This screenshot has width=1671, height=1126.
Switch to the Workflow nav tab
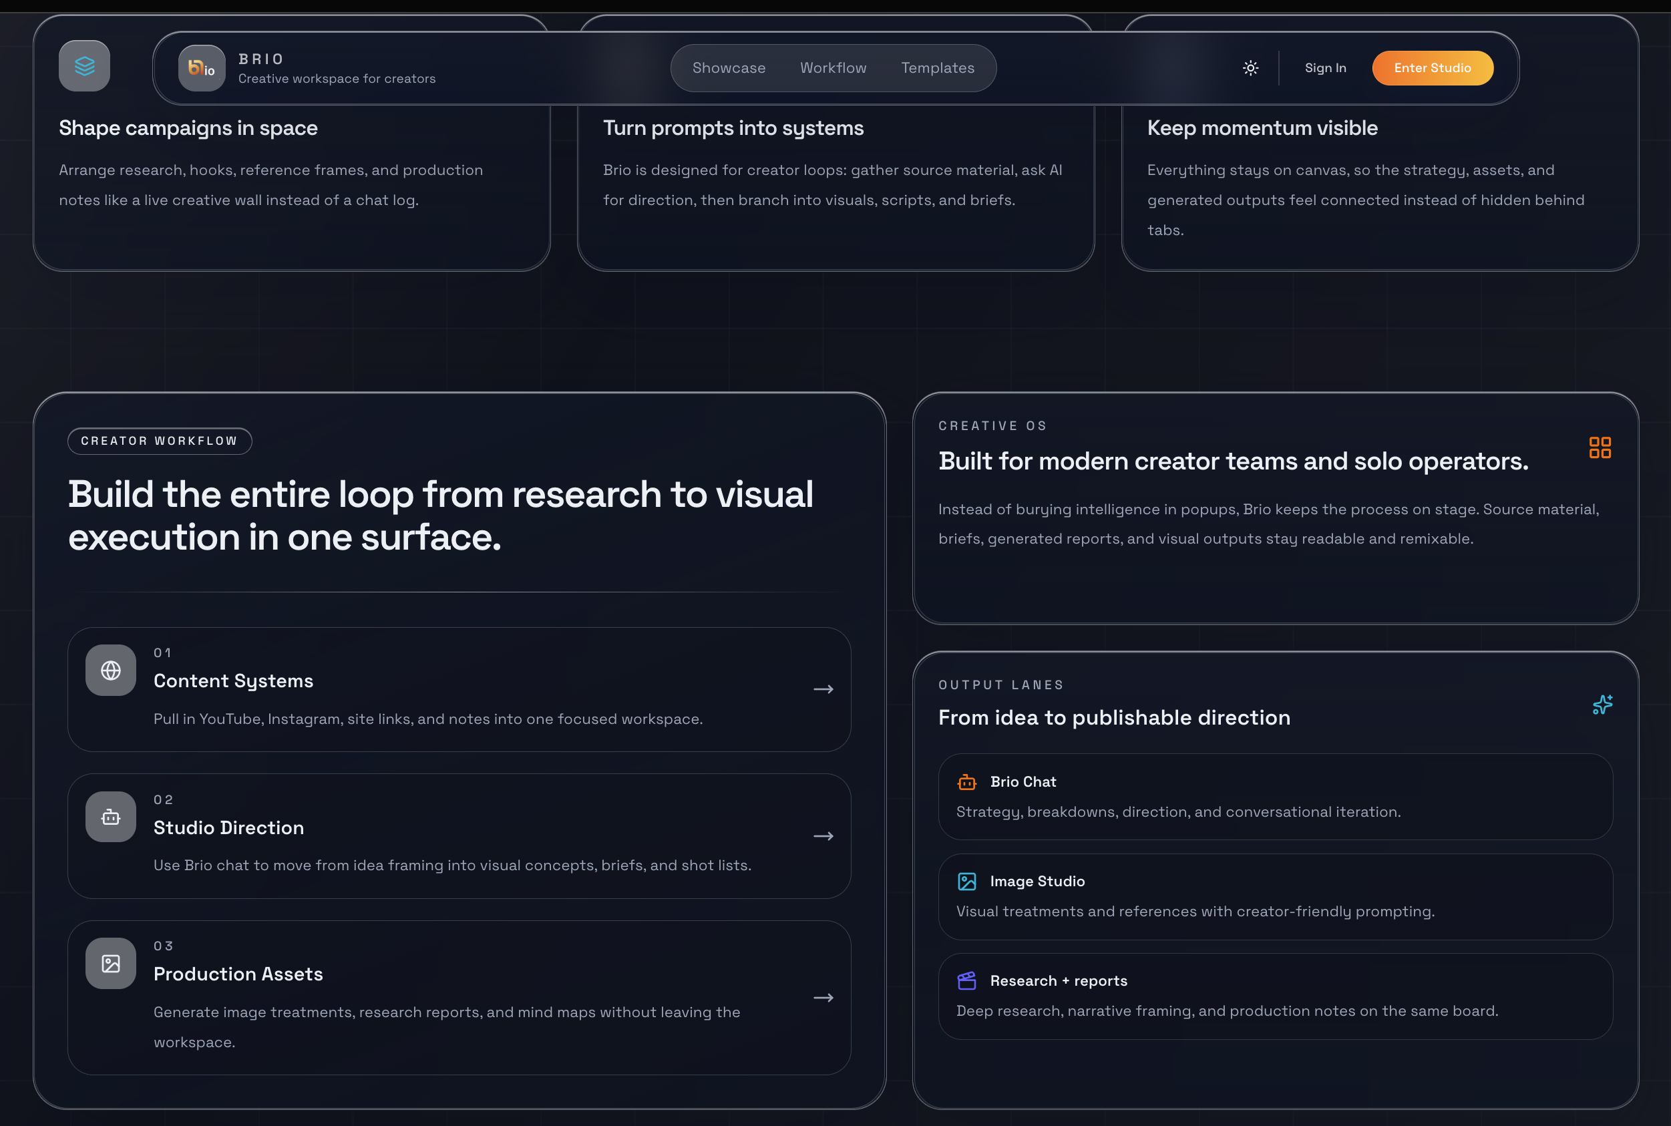coord(833,68)
